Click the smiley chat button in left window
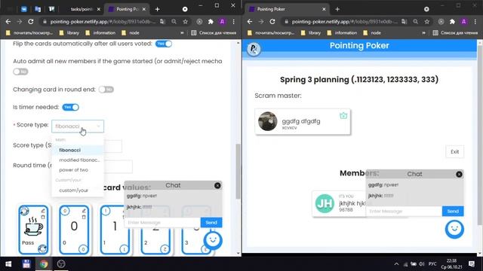483x271 pixels. pyautogui.click(x=213, y=240)
